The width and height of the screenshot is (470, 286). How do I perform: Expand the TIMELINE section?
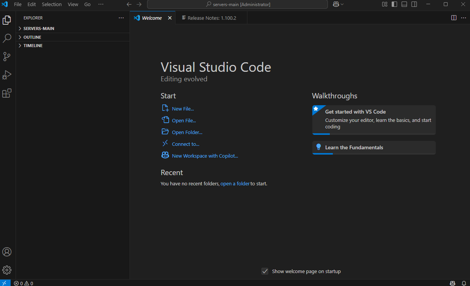(33, 46)
